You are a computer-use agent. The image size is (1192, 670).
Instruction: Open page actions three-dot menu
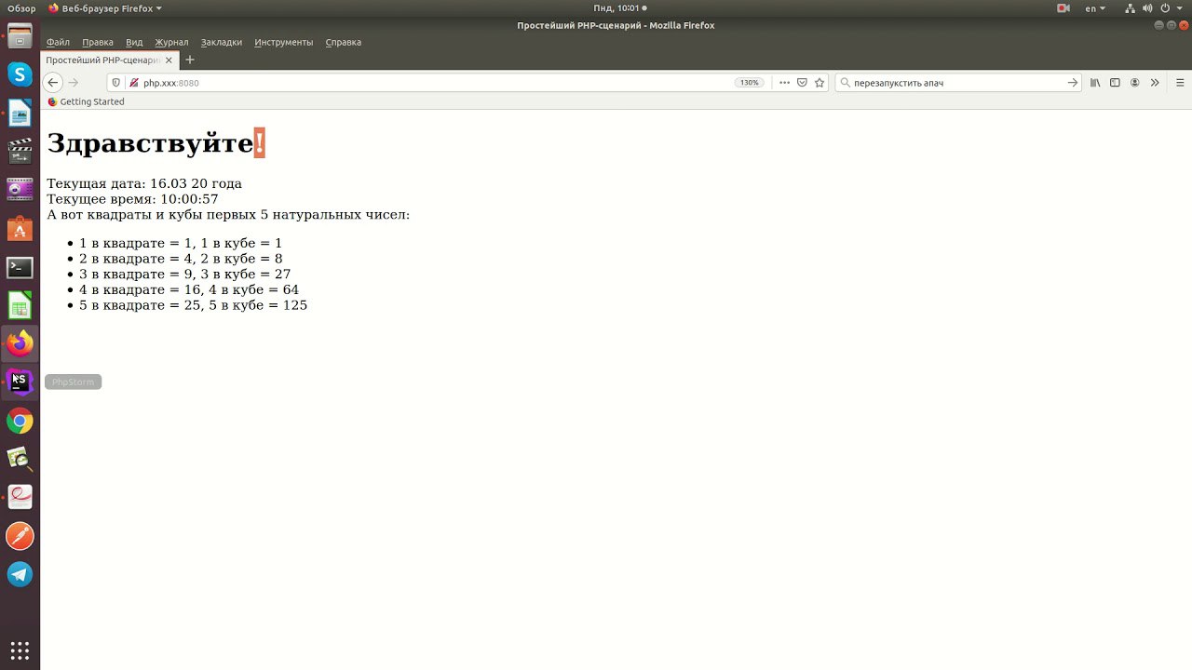785,83
